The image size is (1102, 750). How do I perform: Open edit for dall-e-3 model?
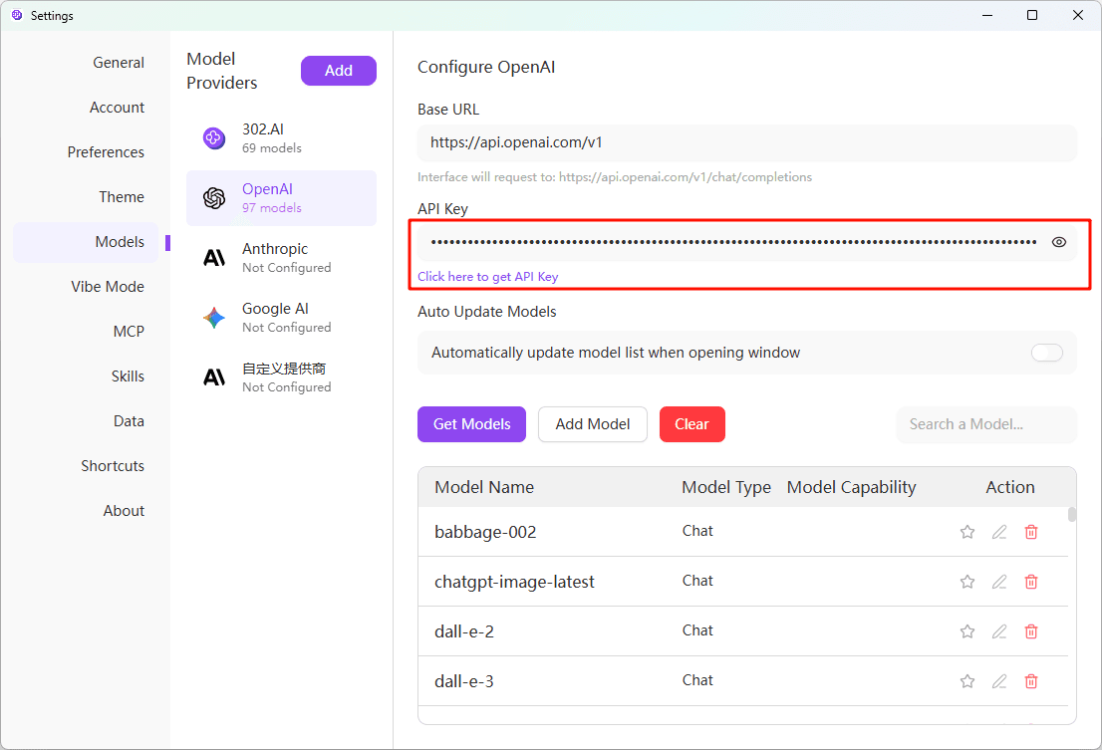pos(999,681)
